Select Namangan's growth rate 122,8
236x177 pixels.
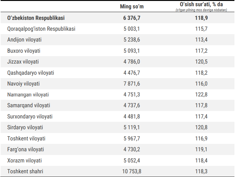coord(201,95)
